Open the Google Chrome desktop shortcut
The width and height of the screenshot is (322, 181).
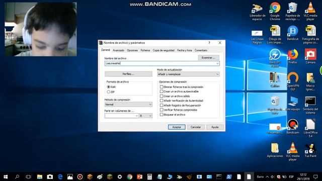click(x=275, y=12)
